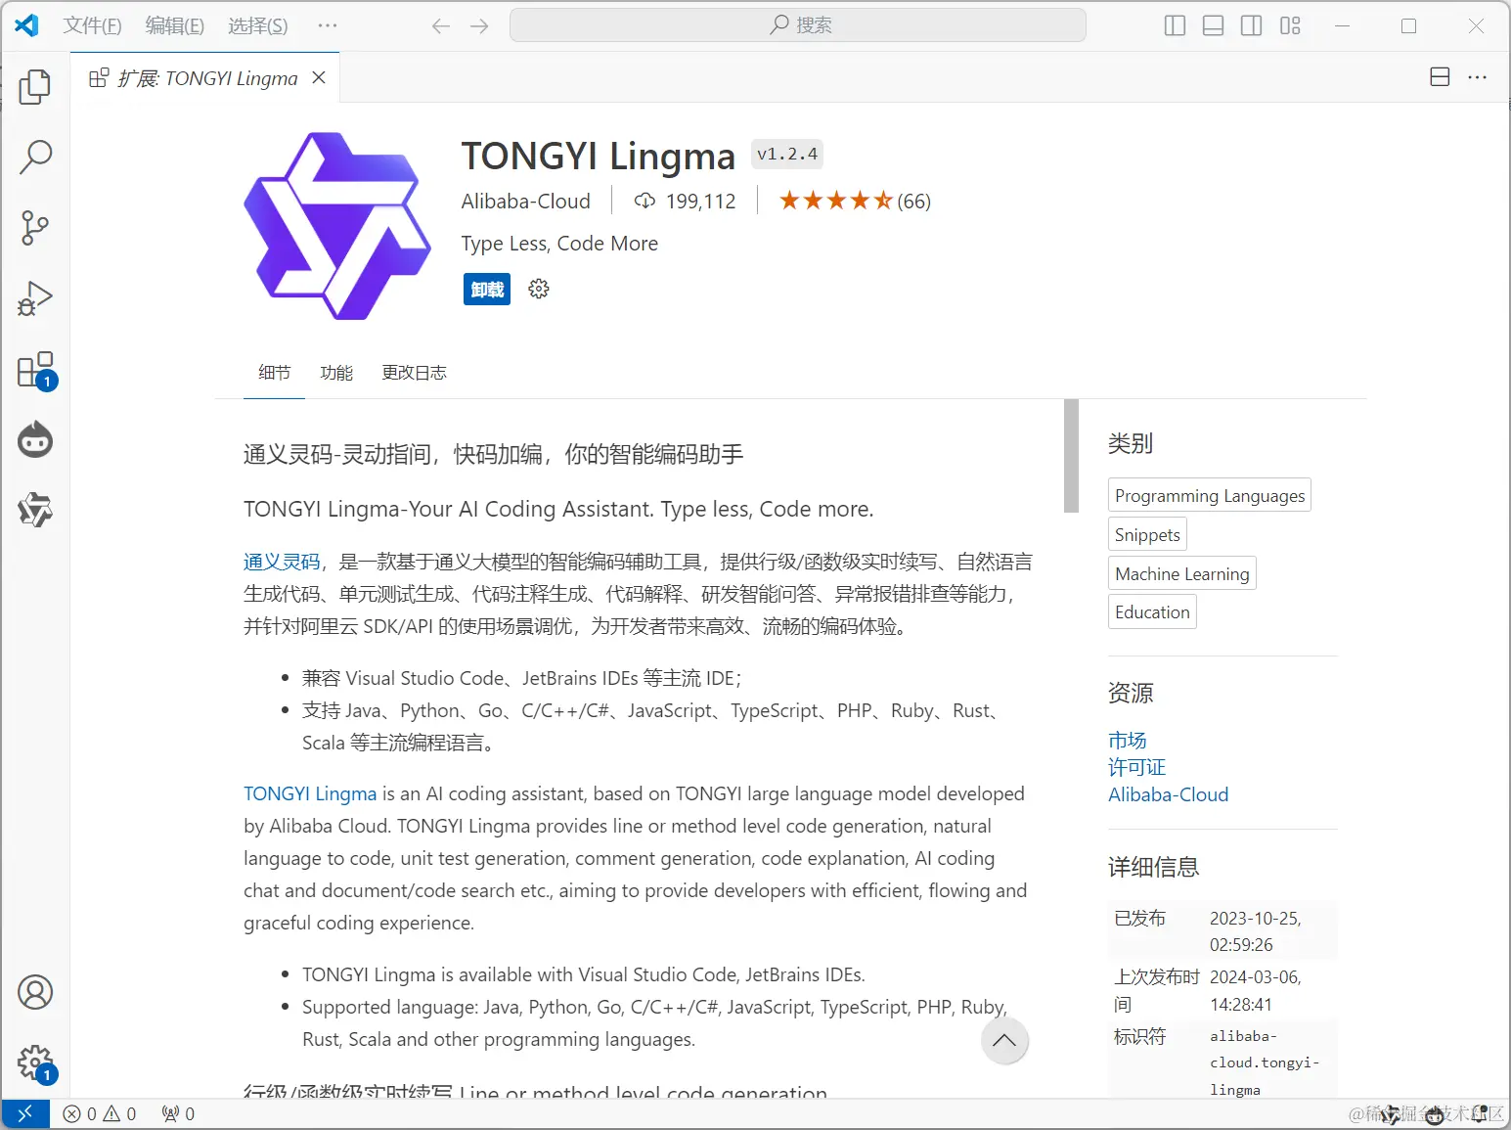Click the readme vertical scrollbar thumb
Viewport: 1511px width, 1130px height.
click(x=1071, y=456)
